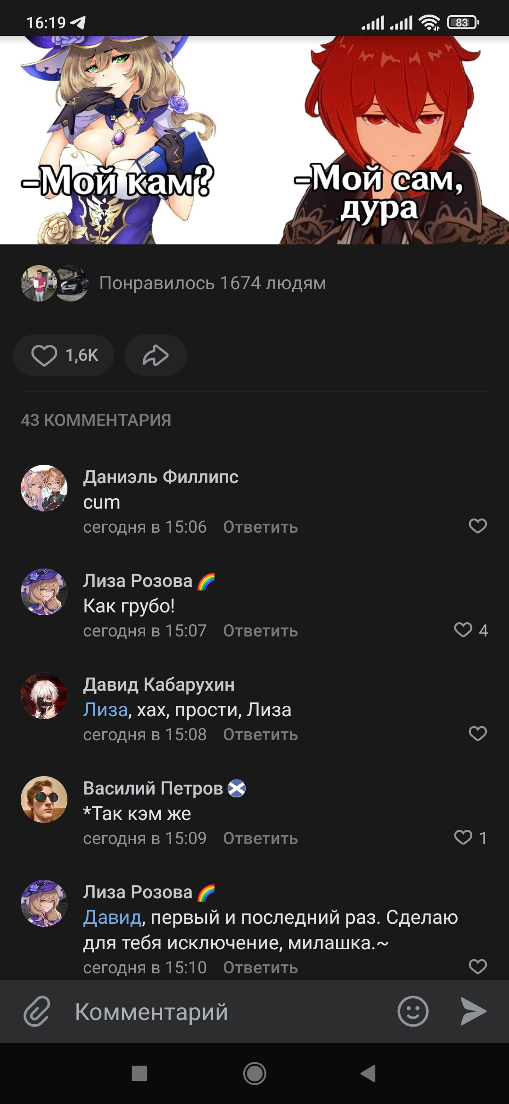Tap the send comment arrow
Screen dimensions: 509x1104
tap(473, 1011)
